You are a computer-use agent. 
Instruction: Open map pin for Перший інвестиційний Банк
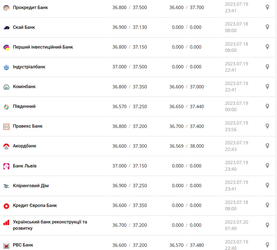click(267, 47)
